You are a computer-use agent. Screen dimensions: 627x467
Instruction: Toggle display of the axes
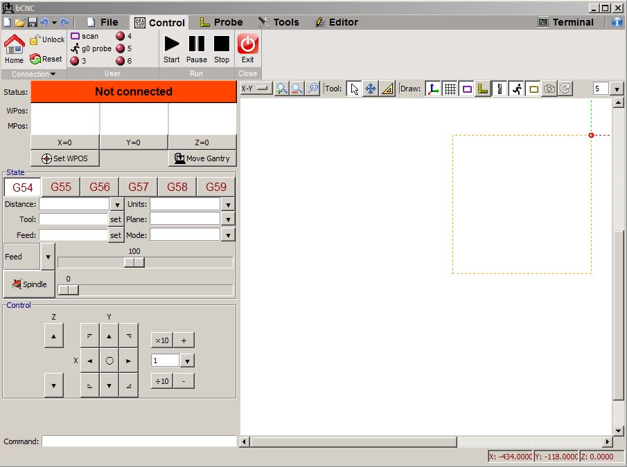(434, 89)
